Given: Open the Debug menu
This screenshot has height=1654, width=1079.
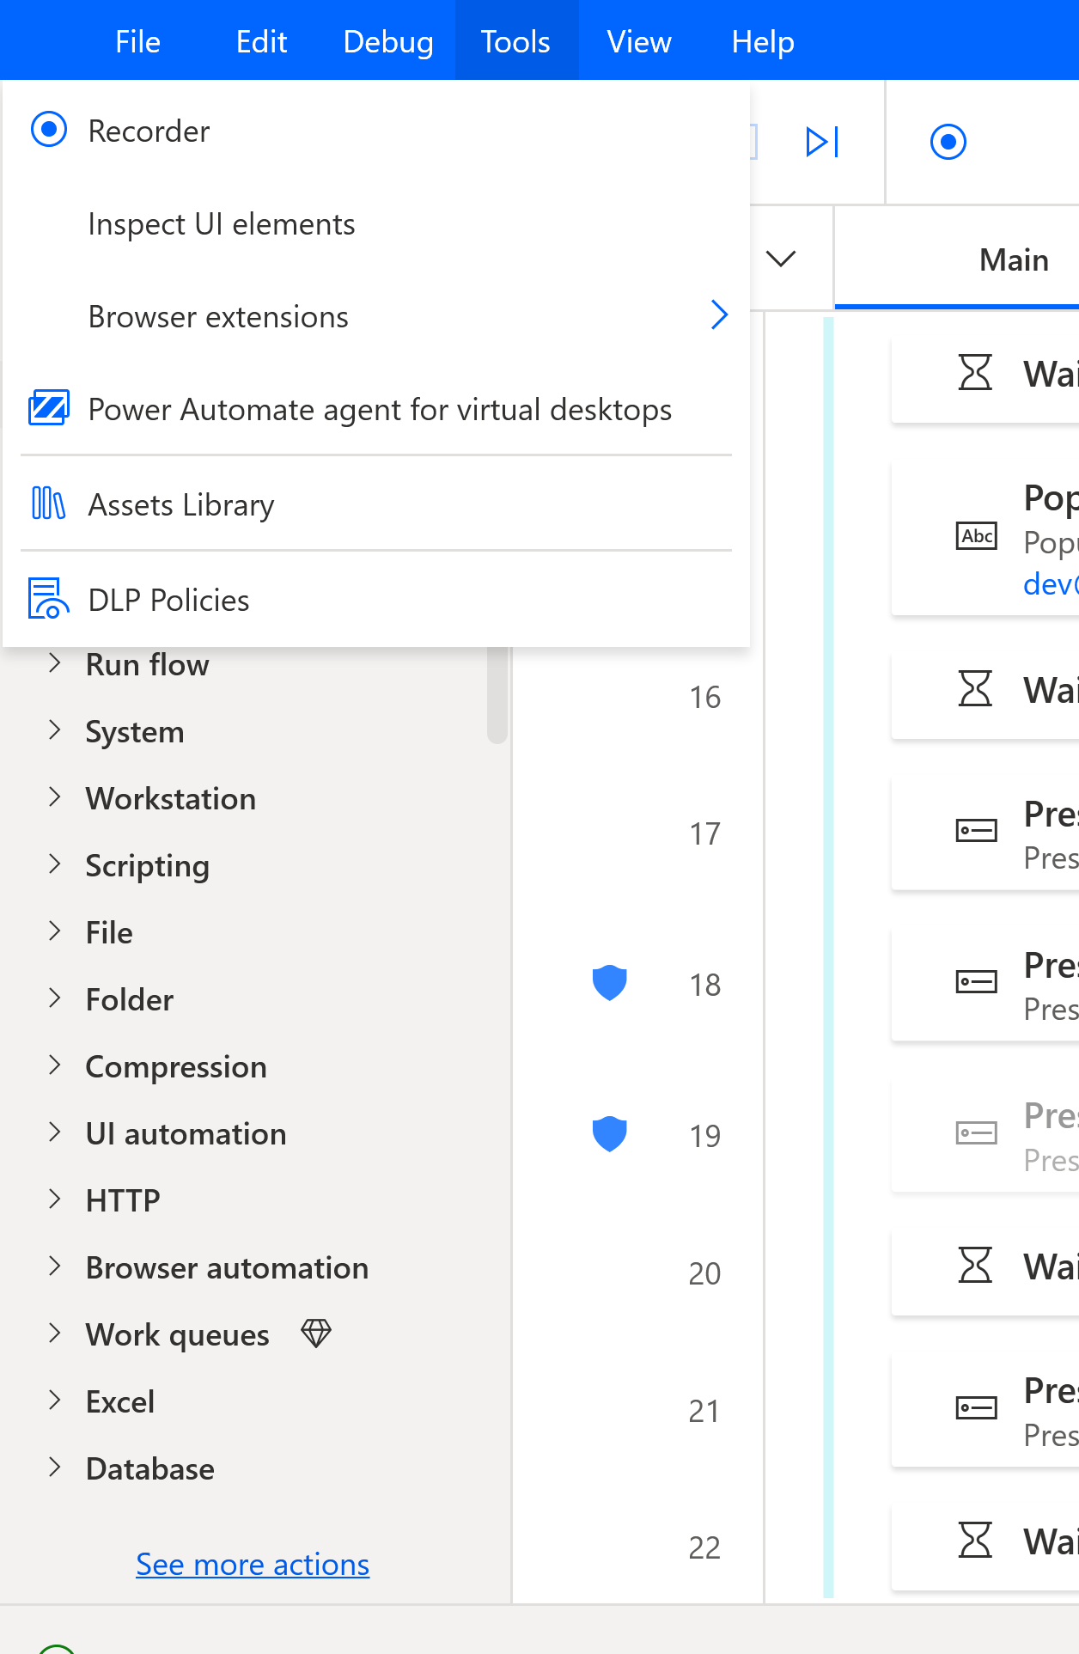Looking at the screenshot, I should click(x=388, y=41).
